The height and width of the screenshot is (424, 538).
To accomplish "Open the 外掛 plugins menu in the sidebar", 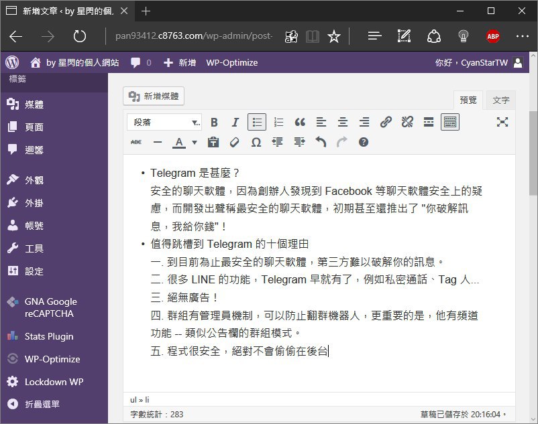I will pyautogui.click(x=34, y=203).
